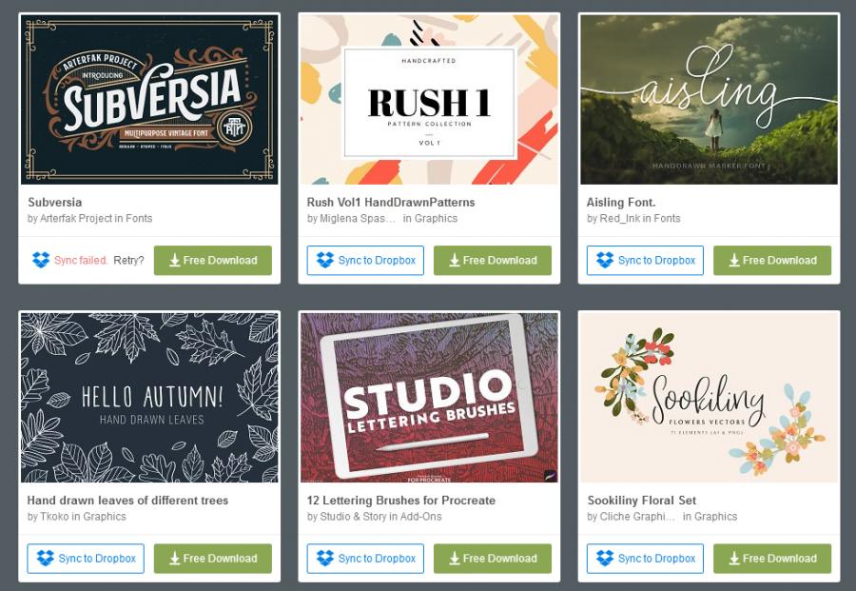Screen dimensions: 856x591
Task: Click Dropbox icon on 12 Lettering Brushes card
Action: (x=325, y=559)
